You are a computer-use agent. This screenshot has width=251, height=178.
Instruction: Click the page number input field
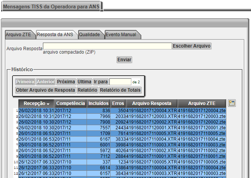click(120, 82)
